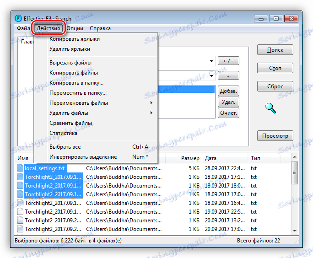This screenshot has height=258, width=313.
Task: Click the magnifying glass search icon
Action: [x=271, y=108]
